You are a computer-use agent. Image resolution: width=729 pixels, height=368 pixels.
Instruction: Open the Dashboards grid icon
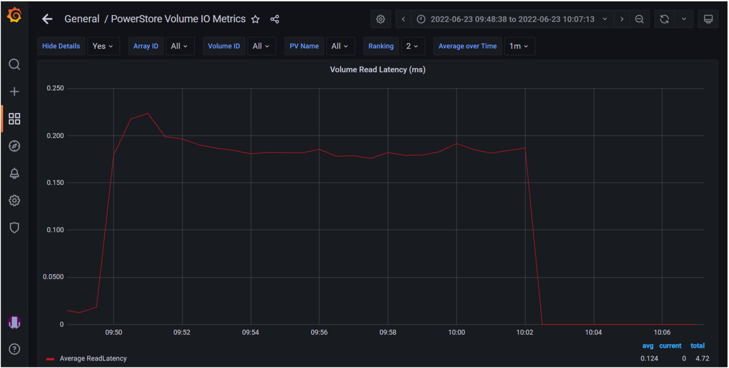14,119
